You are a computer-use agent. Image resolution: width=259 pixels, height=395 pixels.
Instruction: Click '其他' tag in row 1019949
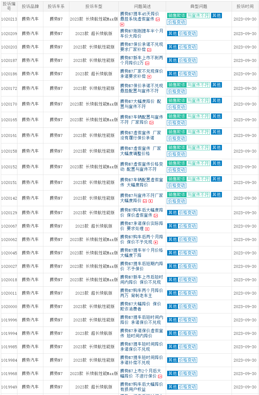tap(173, 387)
